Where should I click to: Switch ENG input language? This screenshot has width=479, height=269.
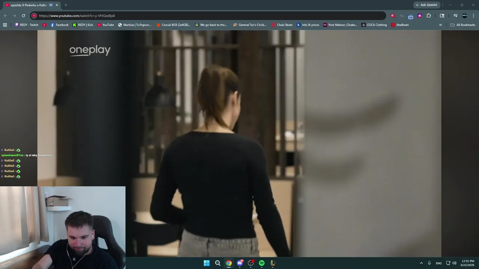coord(439,263)
